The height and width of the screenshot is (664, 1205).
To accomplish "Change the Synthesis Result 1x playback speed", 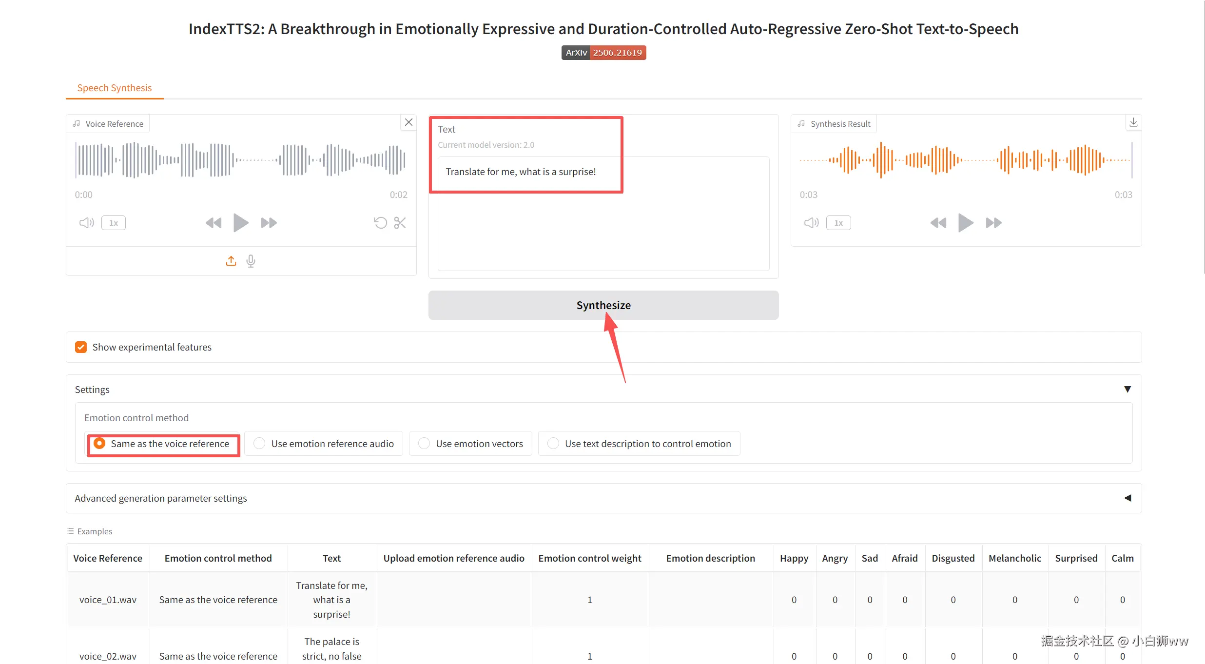I will [838, 223].
